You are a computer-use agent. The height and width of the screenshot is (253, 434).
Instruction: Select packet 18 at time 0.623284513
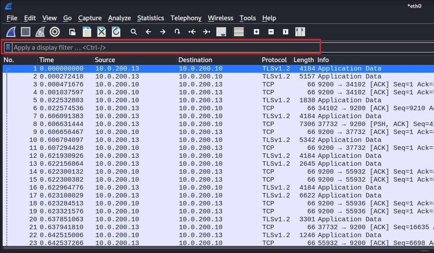(219, 203)
